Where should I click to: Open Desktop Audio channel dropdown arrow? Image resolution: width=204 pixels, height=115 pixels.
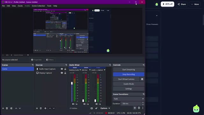(x=80, y=70)
